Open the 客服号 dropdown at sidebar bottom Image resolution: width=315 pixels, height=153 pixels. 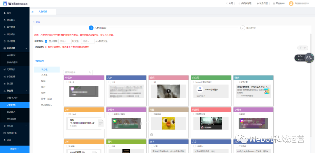[x=15, y=149]
